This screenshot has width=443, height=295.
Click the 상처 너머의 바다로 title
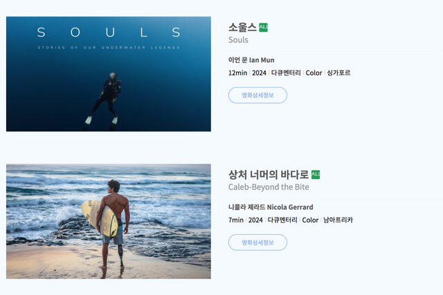[269, 175]
